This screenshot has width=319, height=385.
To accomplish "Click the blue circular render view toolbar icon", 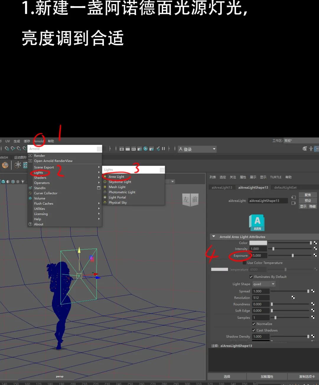I will [x=145, y=149].
